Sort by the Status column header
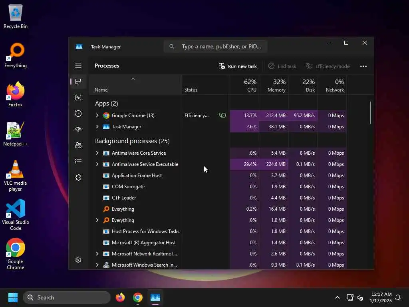Screen dimensions: 409x307 (x=206, y=85)
